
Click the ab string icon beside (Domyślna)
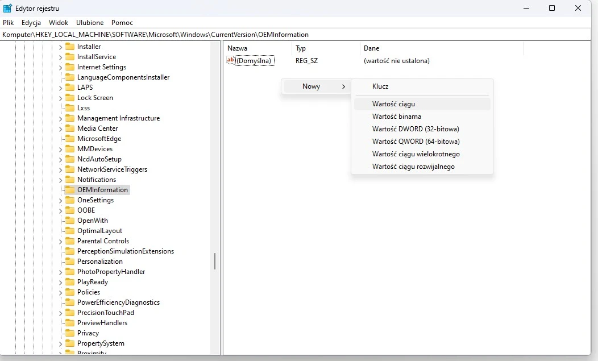tap(230, 60)
